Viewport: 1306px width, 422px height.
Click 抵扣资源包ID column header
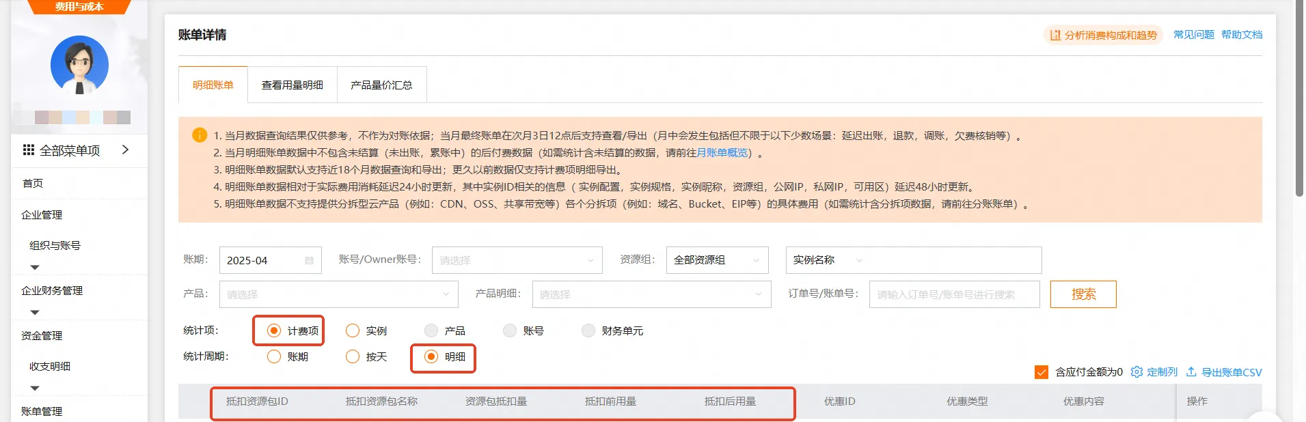click(x=257, y=402)
